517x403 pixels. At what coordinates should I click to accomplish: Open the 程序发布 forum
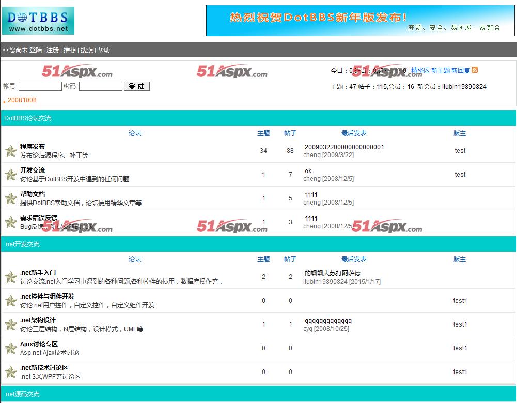tap(33, 146)
